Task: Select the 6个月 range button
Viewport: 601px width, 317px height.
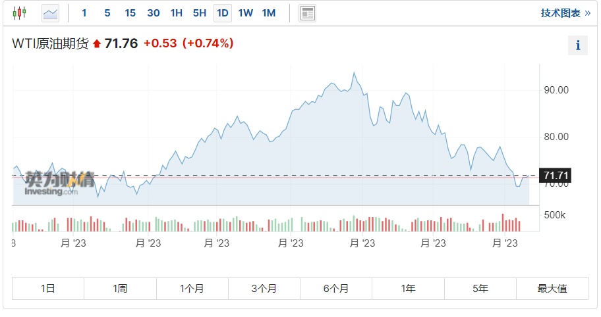Action: 336,288
